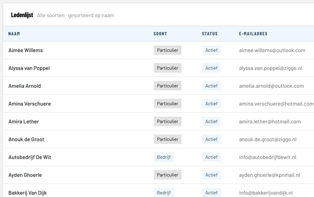Select the Particulier tag for Anouk de Groot

tap(168, 139)
